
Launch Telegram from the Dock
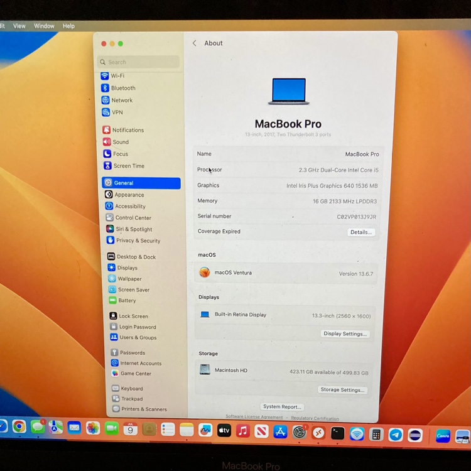pos(396,435)
